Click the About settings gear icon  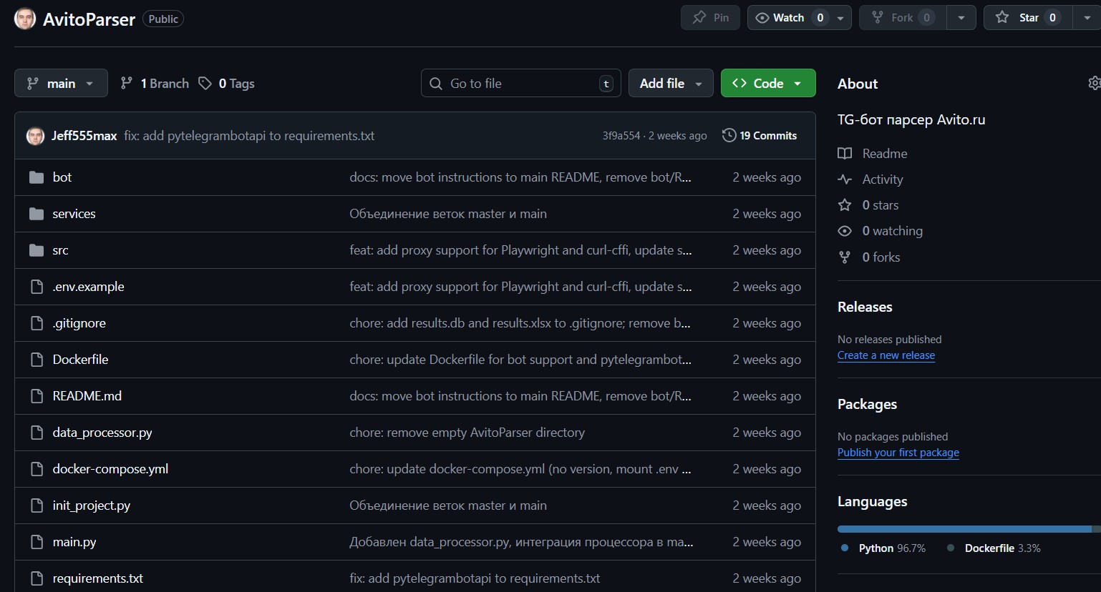pyautogui.click(x=1094, y=84)
